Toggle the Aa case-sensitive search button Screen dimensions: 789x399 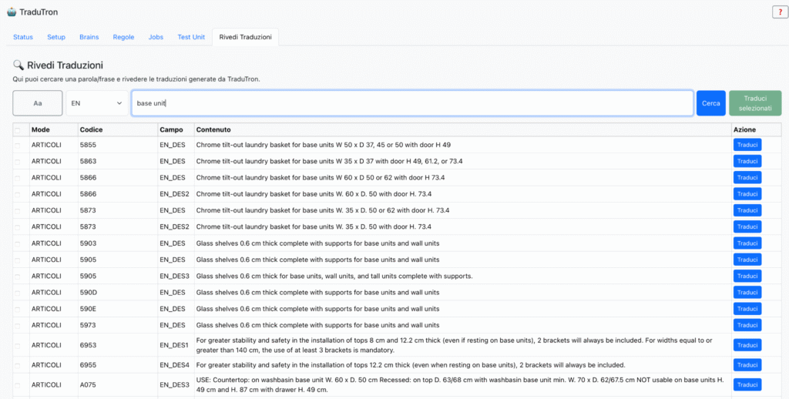point(38,103)
